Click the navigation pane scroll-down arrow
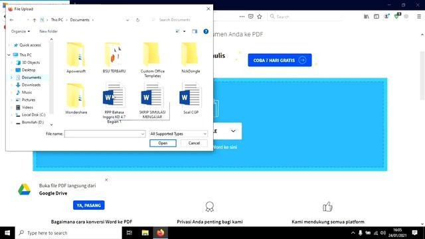Image resolution: width=425 pixels, height=239 pixels. [52, 125]
